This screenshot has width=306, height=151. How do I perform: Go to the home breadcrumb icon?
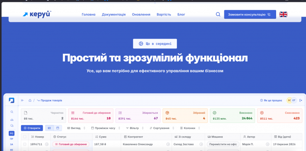30,101
